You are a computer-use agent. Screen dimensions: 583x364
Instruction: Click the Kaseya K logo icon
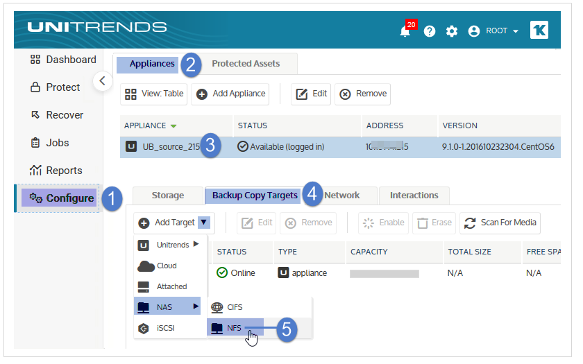(x=539, y=30)
